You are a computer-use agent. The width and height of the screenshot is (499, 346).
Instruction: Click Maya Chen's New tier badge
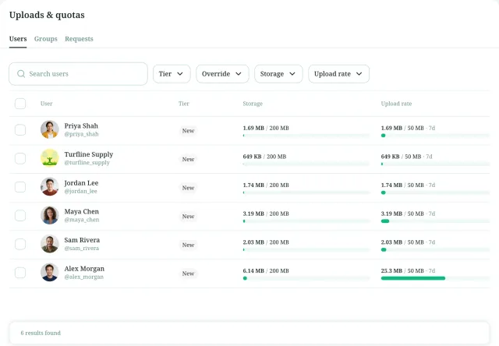pos(188,217)
